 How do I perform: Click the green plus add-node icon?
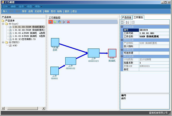point(55,22)
